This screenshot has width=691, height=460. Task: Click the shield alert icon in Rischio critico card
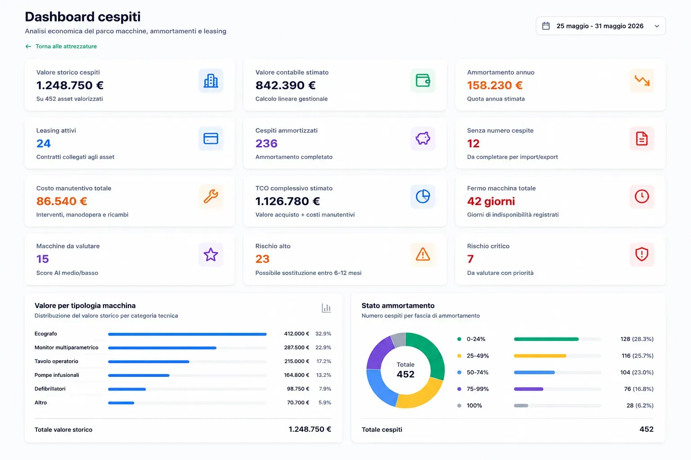tap(642, 254)
